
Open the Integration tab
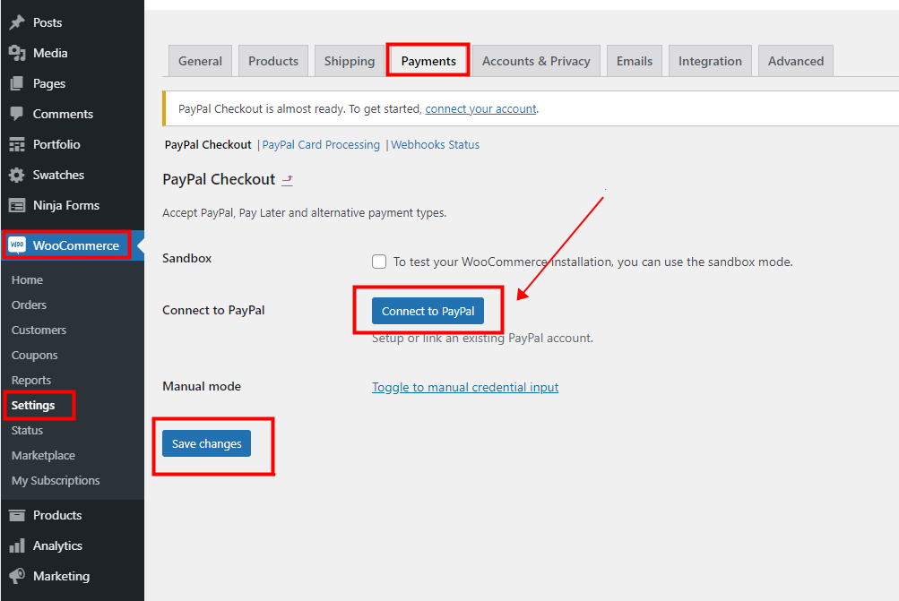[710, 61]
